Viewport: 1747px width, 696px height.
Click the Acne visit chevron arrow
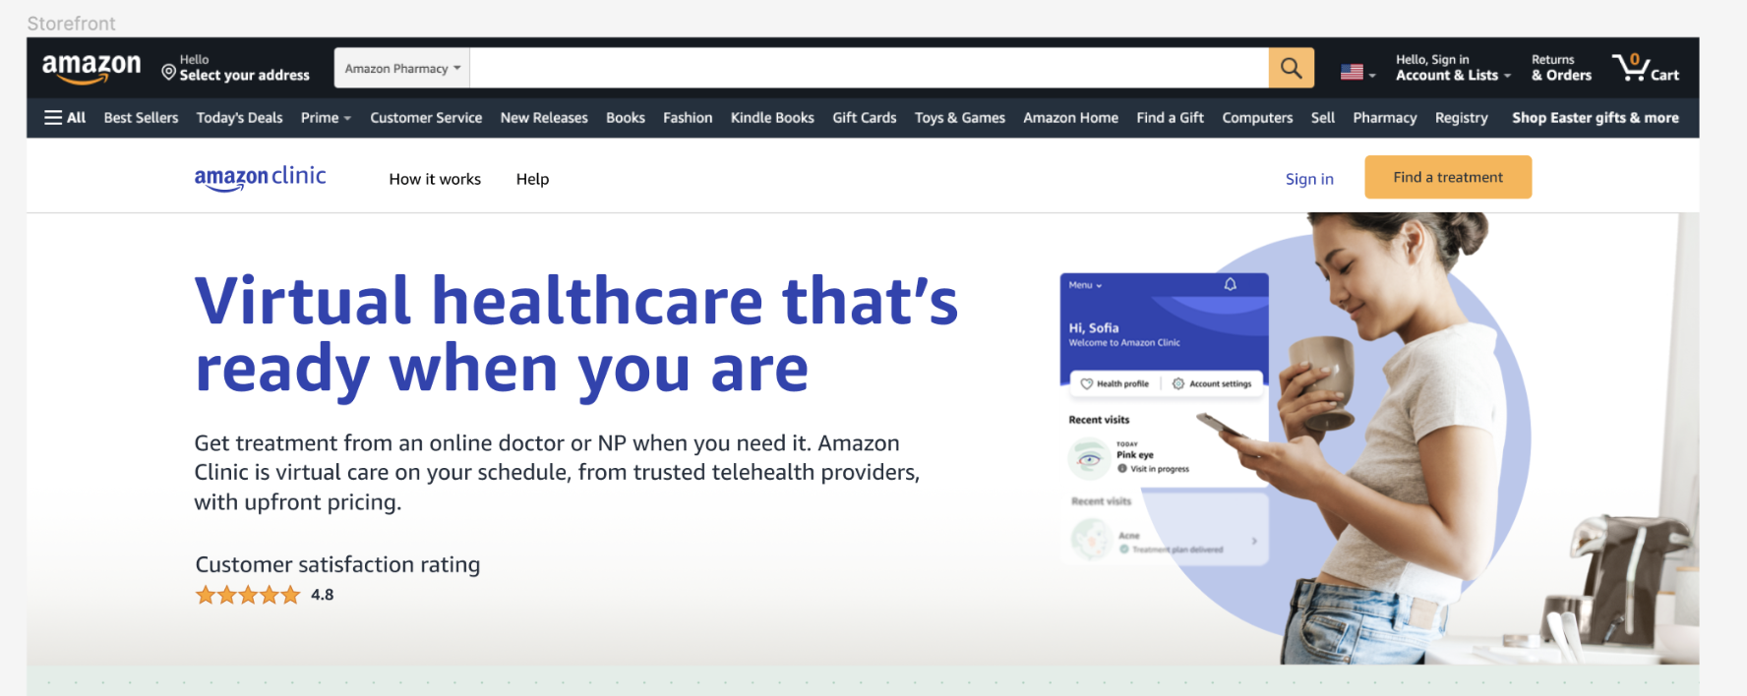coord(1254,541)
